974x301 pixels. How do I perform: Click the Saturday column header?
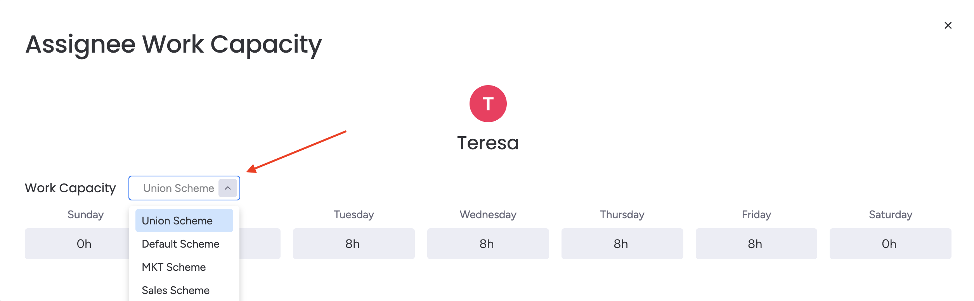(889, 214)
